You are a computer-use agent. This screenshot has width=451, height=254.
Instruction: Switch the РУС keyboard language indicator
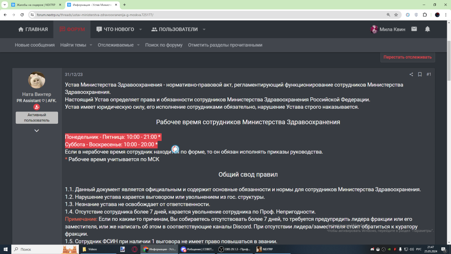click(x=419, y=249)
